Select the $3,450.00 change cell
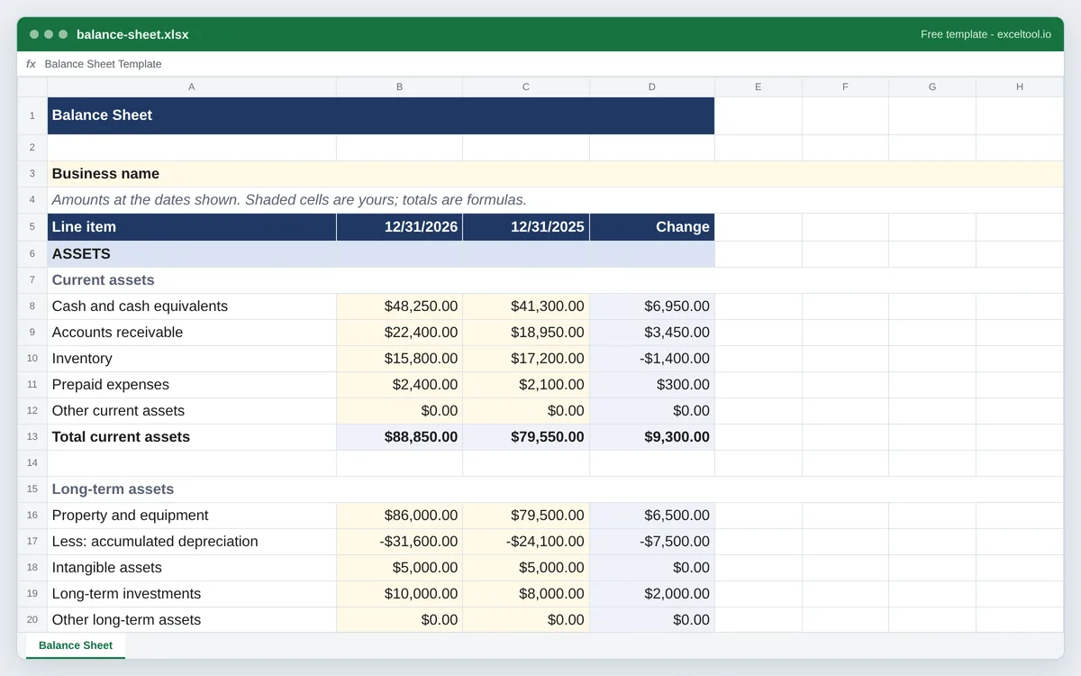The width and height of the screenshot is (1081, 676). 652,333
